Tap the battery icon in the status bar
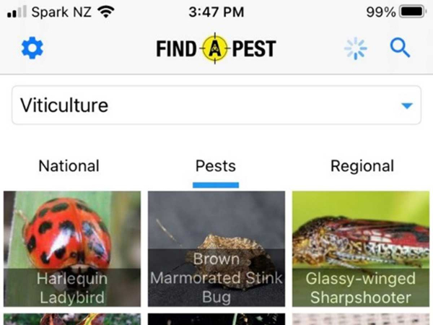Viewport: 433px width, 325px height. [413, 12]
